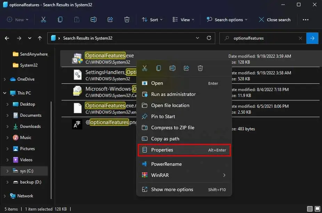
Task: Open the Sort dropdown
Action: [x=152, y=20]
